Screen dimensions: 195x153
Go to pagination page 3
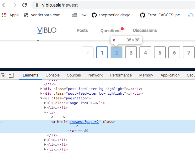point(131,53)
